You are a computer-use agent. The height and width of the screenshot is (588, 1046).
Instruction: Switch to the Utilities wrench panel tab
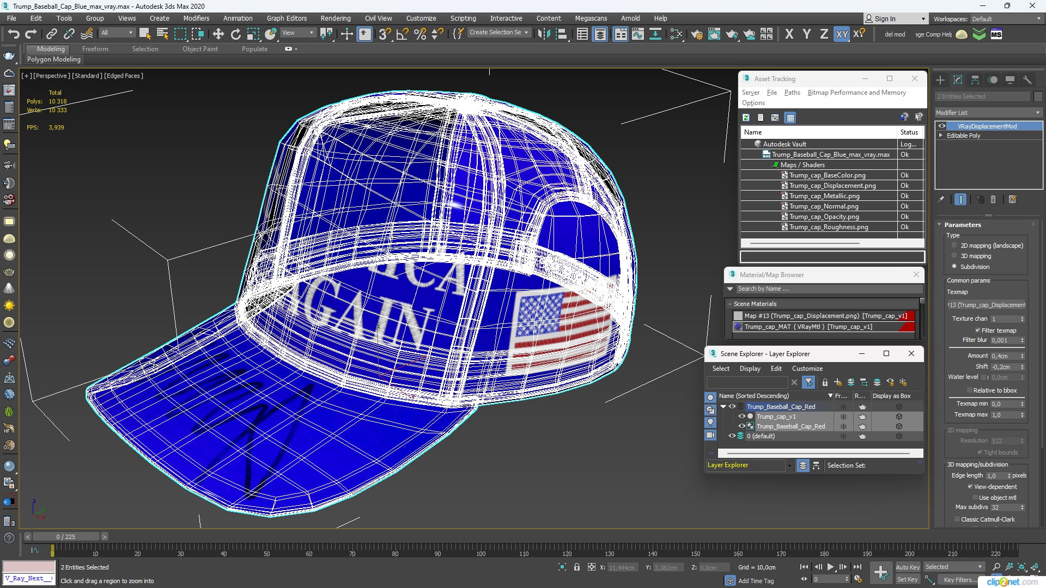(1027, 80)
